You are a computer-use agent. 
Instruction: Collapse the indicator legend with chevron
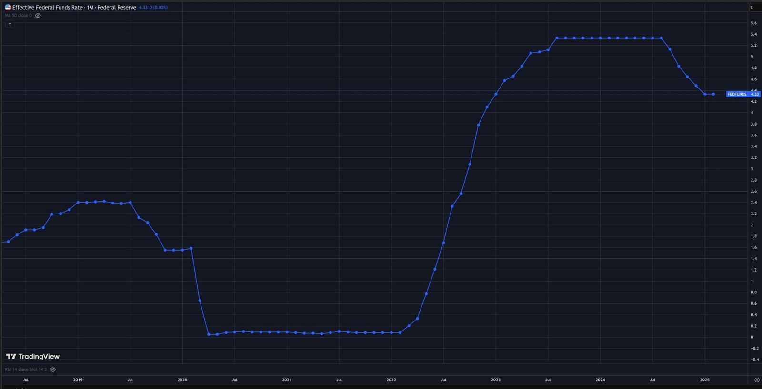pos(10,24)
